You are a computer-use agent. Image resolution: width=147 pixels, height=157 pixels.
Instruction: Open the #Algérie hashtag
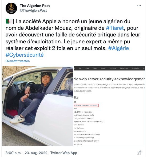pyautogui.click(x=118, y=48)
